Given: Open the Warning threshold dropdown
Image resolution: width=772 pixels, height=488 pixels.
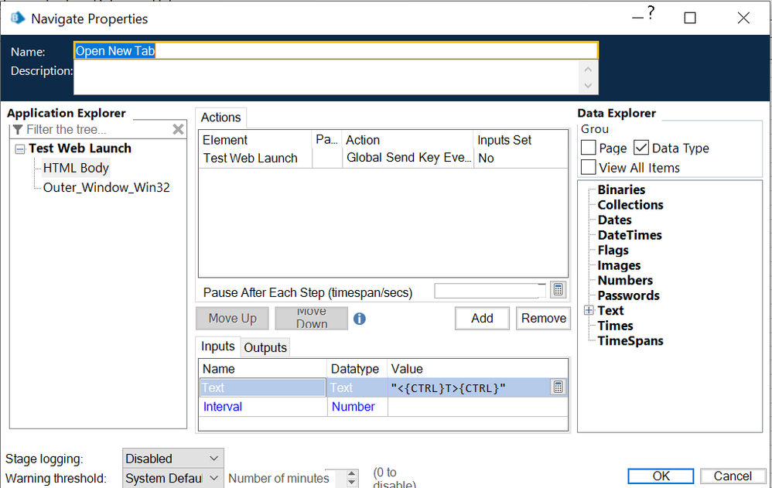Looking at the screenshot, I should coord(173,478).
